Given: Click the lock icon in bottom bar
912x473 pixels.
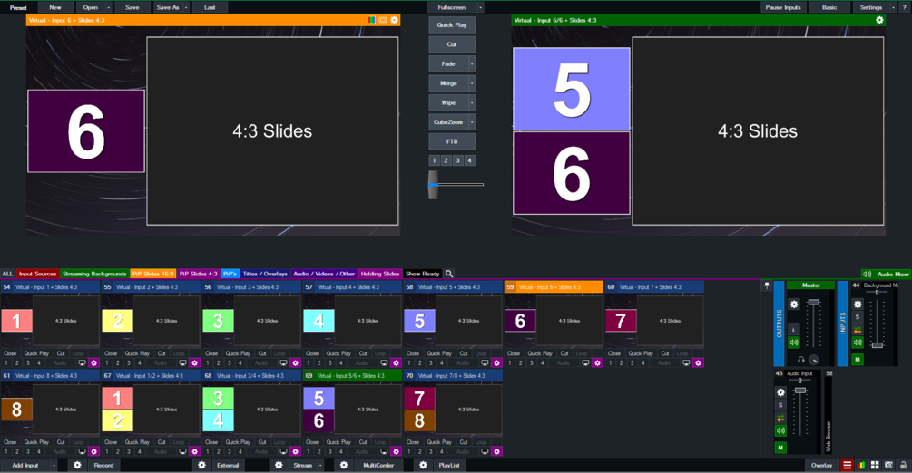Looking at the screenshot, I should 903,466.
